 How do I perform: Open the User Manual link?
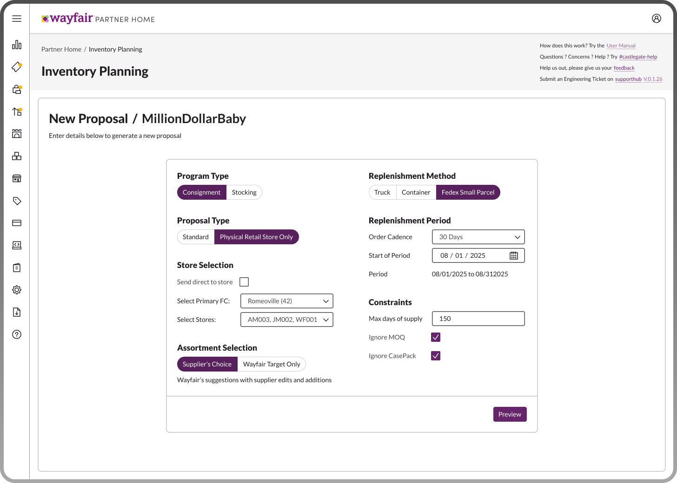pos(621,46)
